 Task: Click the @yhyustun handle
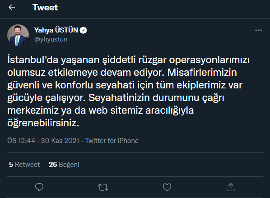click(x=51, y=39)
